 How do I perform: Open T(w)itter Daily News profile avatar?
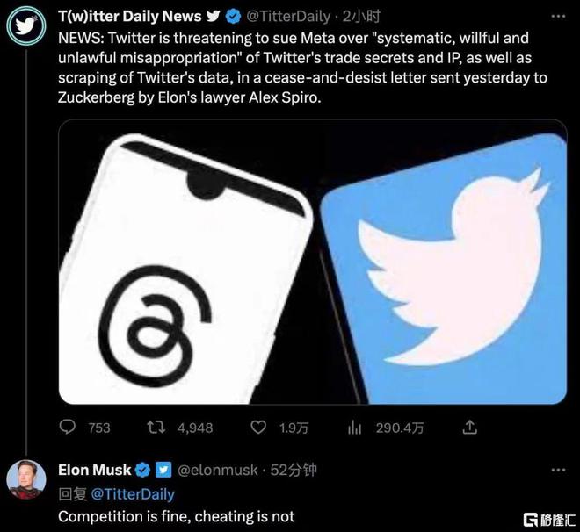pos(25,26)
